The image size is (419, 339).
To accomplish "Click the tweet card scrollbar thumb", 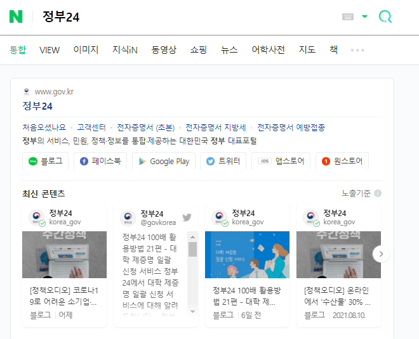I will click(192, 250).
